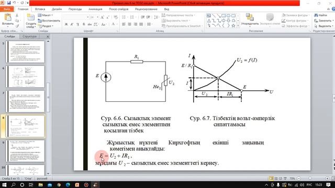Click the columns icon in paragraph group

(x=149, y=25)
